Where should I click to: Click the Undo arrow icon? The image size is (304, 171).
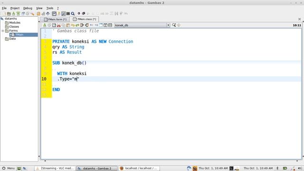pos(73,25)
